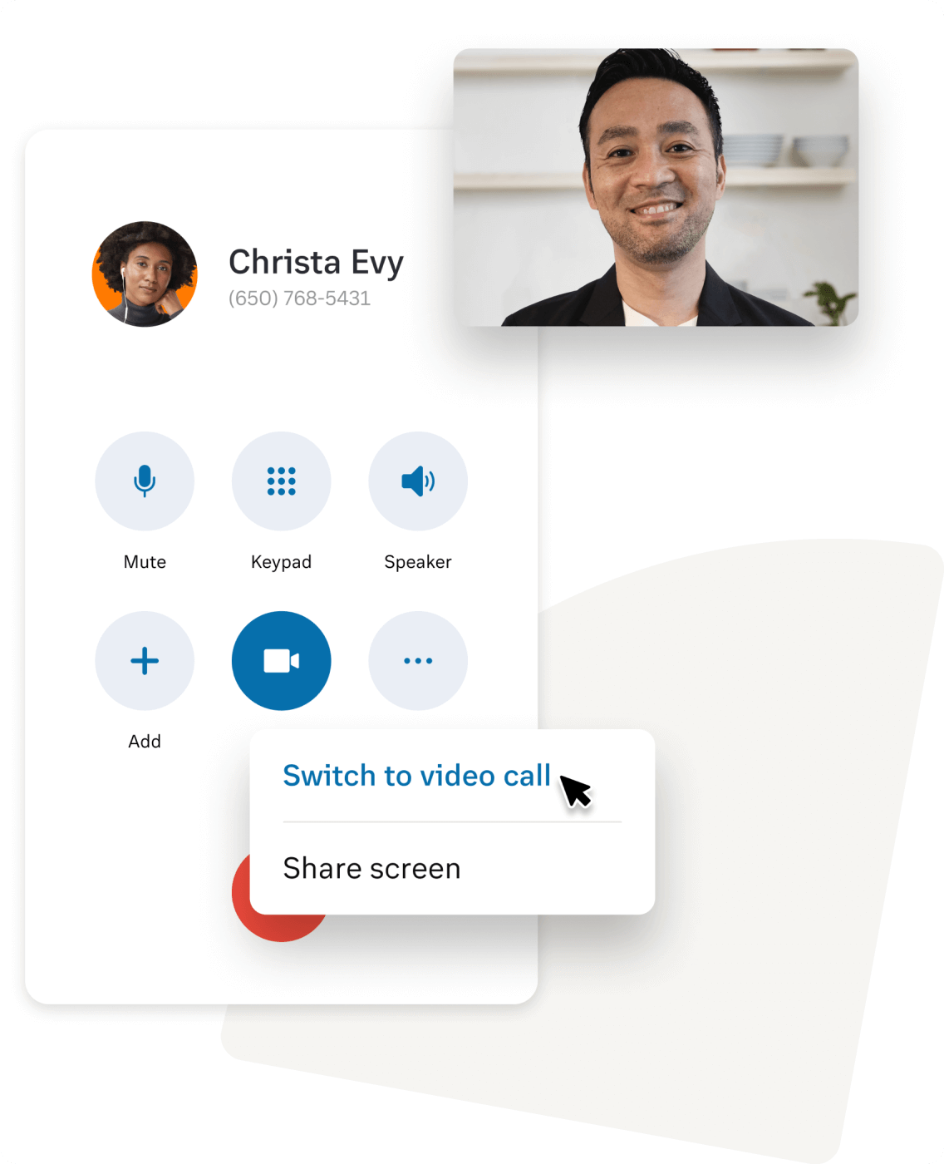Select Switch to video call
The width and height of the screenshot is (944, 1164).
click(x=416, y=776)
